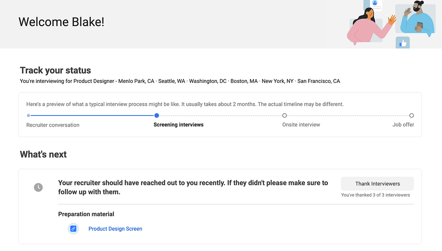Image resolution: width=442 pixels, height=251 pixels.
Task: Click the thumbs-up icon in header illustration
Action: 403,43
